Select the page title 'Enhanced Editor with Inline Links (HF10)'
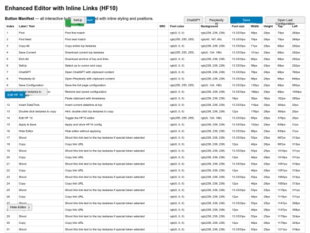Screen dimensions: 310x233 (61, 8)
